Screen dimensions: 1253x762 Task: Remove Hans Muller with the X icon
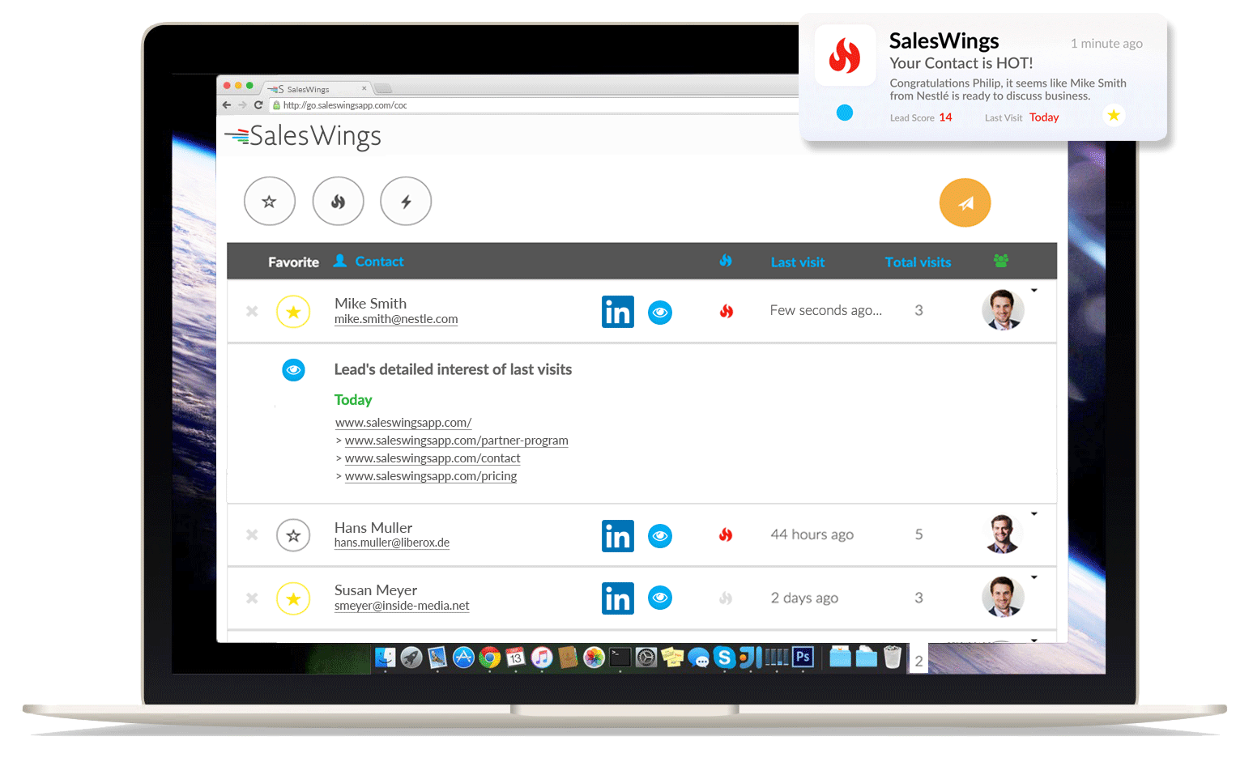point(252,534)
